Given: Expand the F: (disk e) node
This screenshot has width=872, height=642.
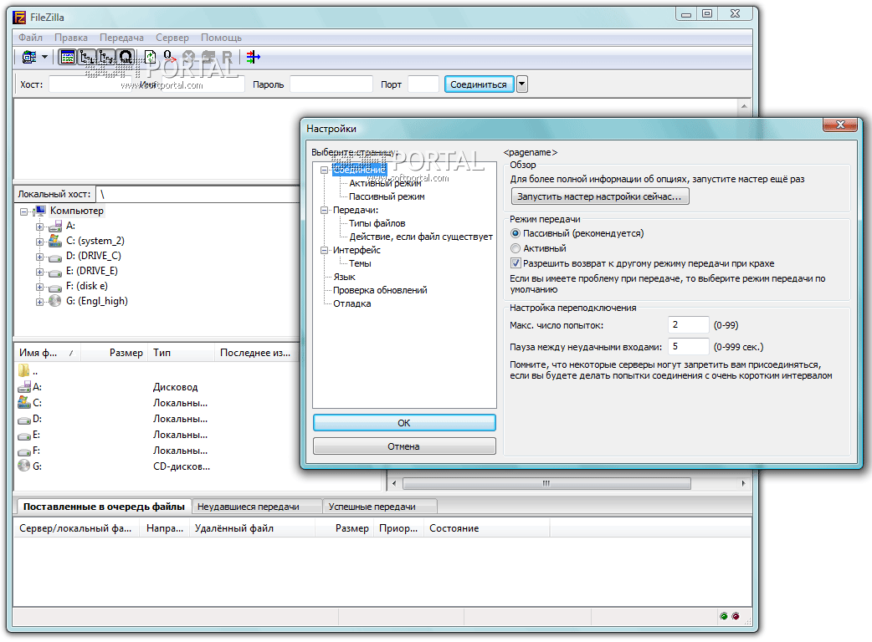Looking at the screenshot, I should tap(39, 287).
